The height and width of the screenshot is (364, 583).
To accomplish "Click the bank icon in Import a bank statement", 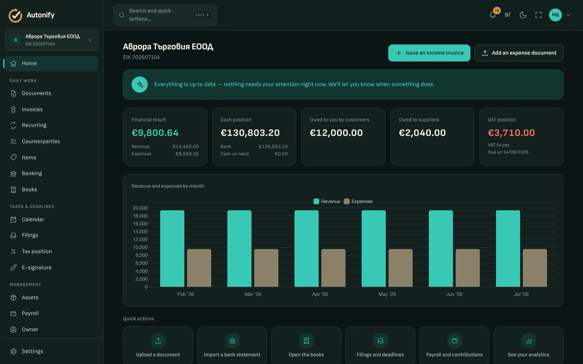I will point(232,341).
